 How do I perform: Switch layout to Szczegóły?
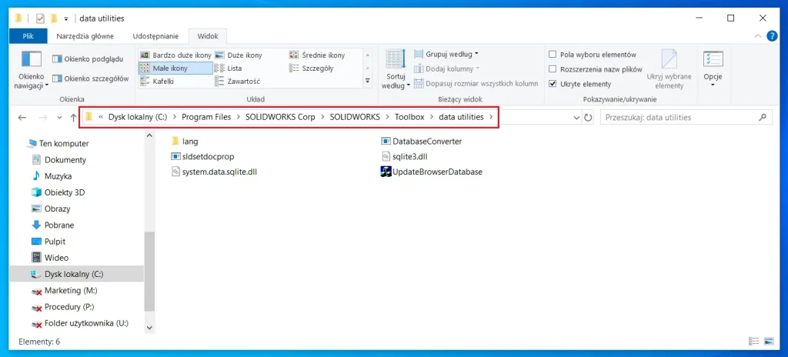pos(312,68)
